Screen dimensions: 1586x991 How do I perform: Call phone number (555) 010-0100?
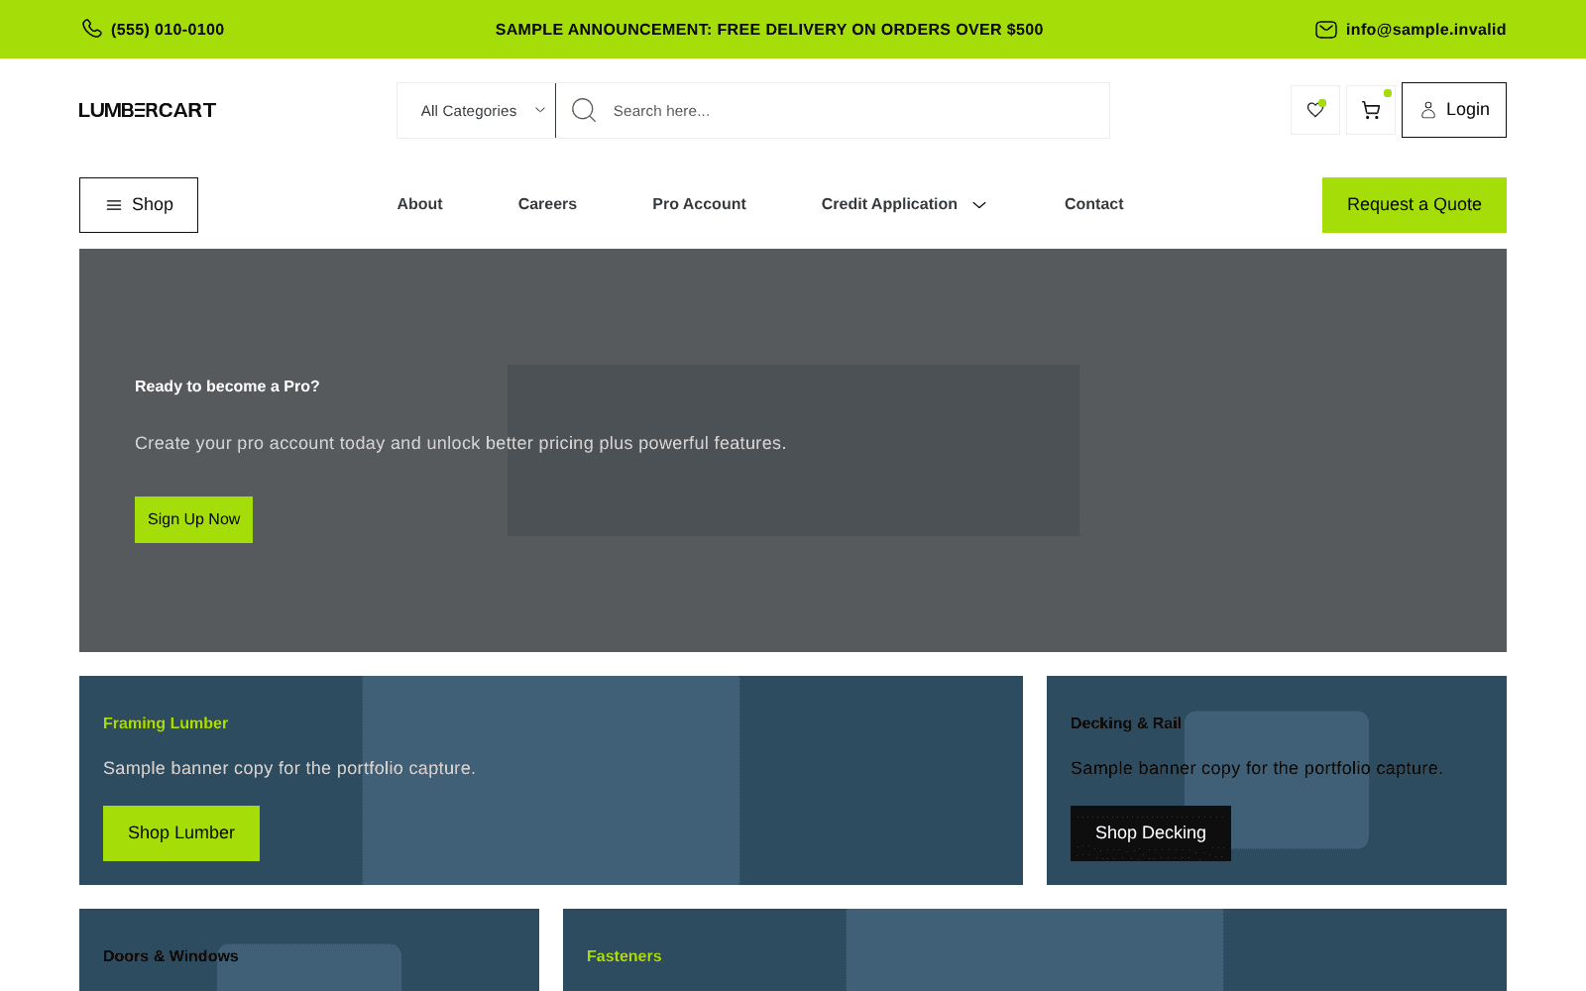point(168,30)
